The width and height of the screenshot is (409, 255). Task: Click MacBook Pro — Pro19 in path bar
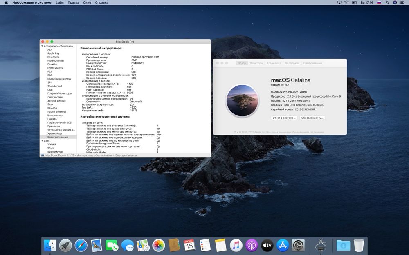(60, 155)
